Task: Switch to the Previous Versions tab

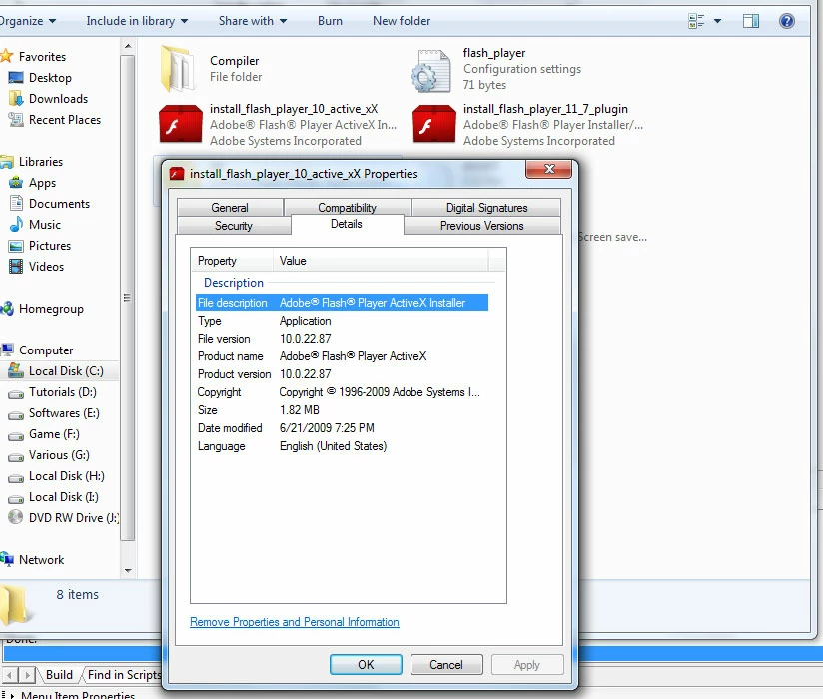Action: [481, 225]
